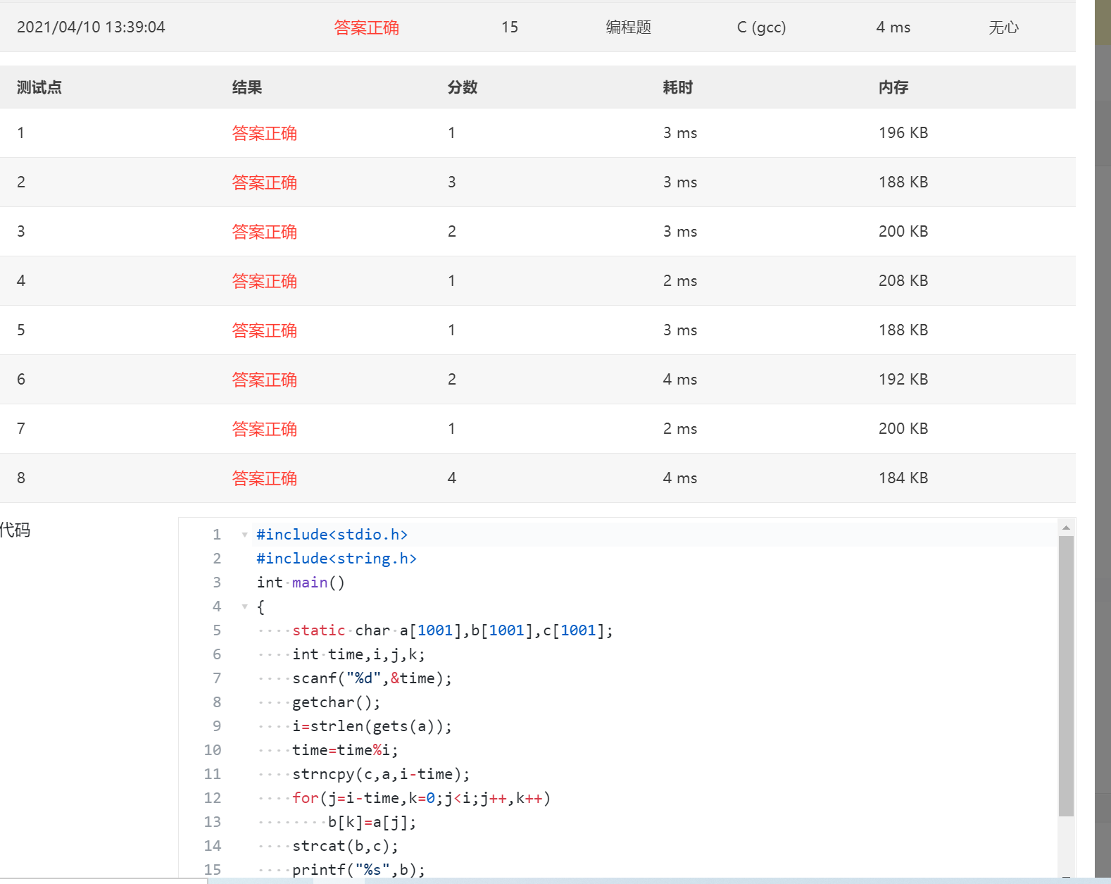Collapse the main function fold arrow at line 4

(x=244, y=606)
